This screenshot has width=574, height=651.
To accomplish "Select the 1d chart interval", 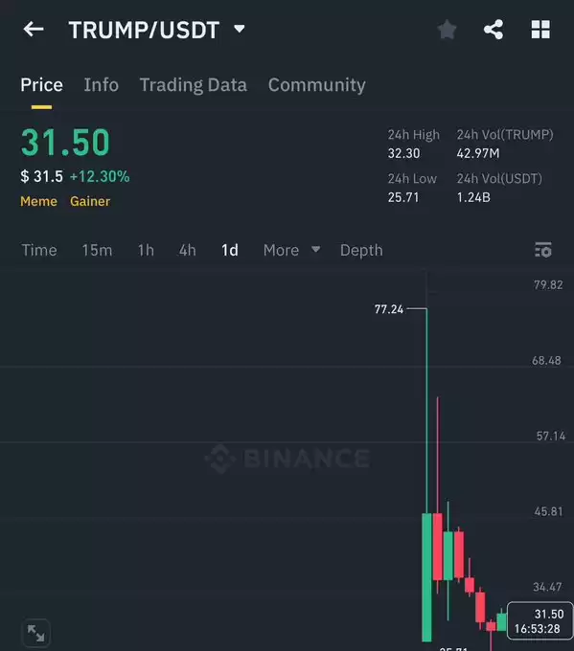I will [230, 250].
